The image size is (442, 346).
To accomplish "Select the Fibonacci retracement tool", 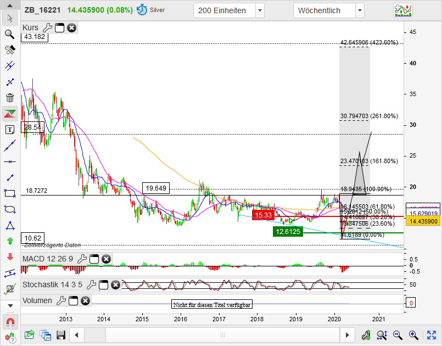I will point(10,289).
